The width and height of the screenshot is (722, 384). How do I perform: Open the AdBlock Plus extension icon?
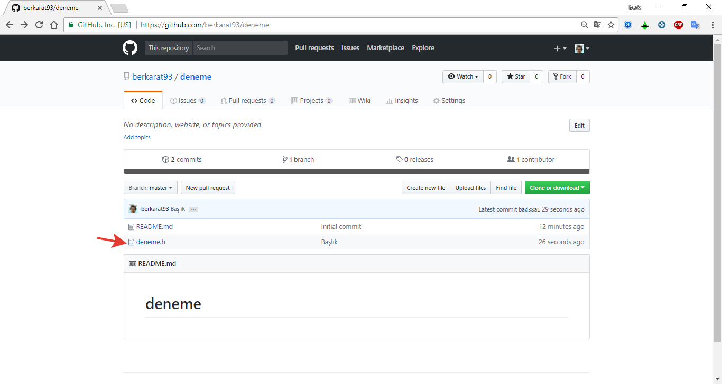[x=679, y=25]
